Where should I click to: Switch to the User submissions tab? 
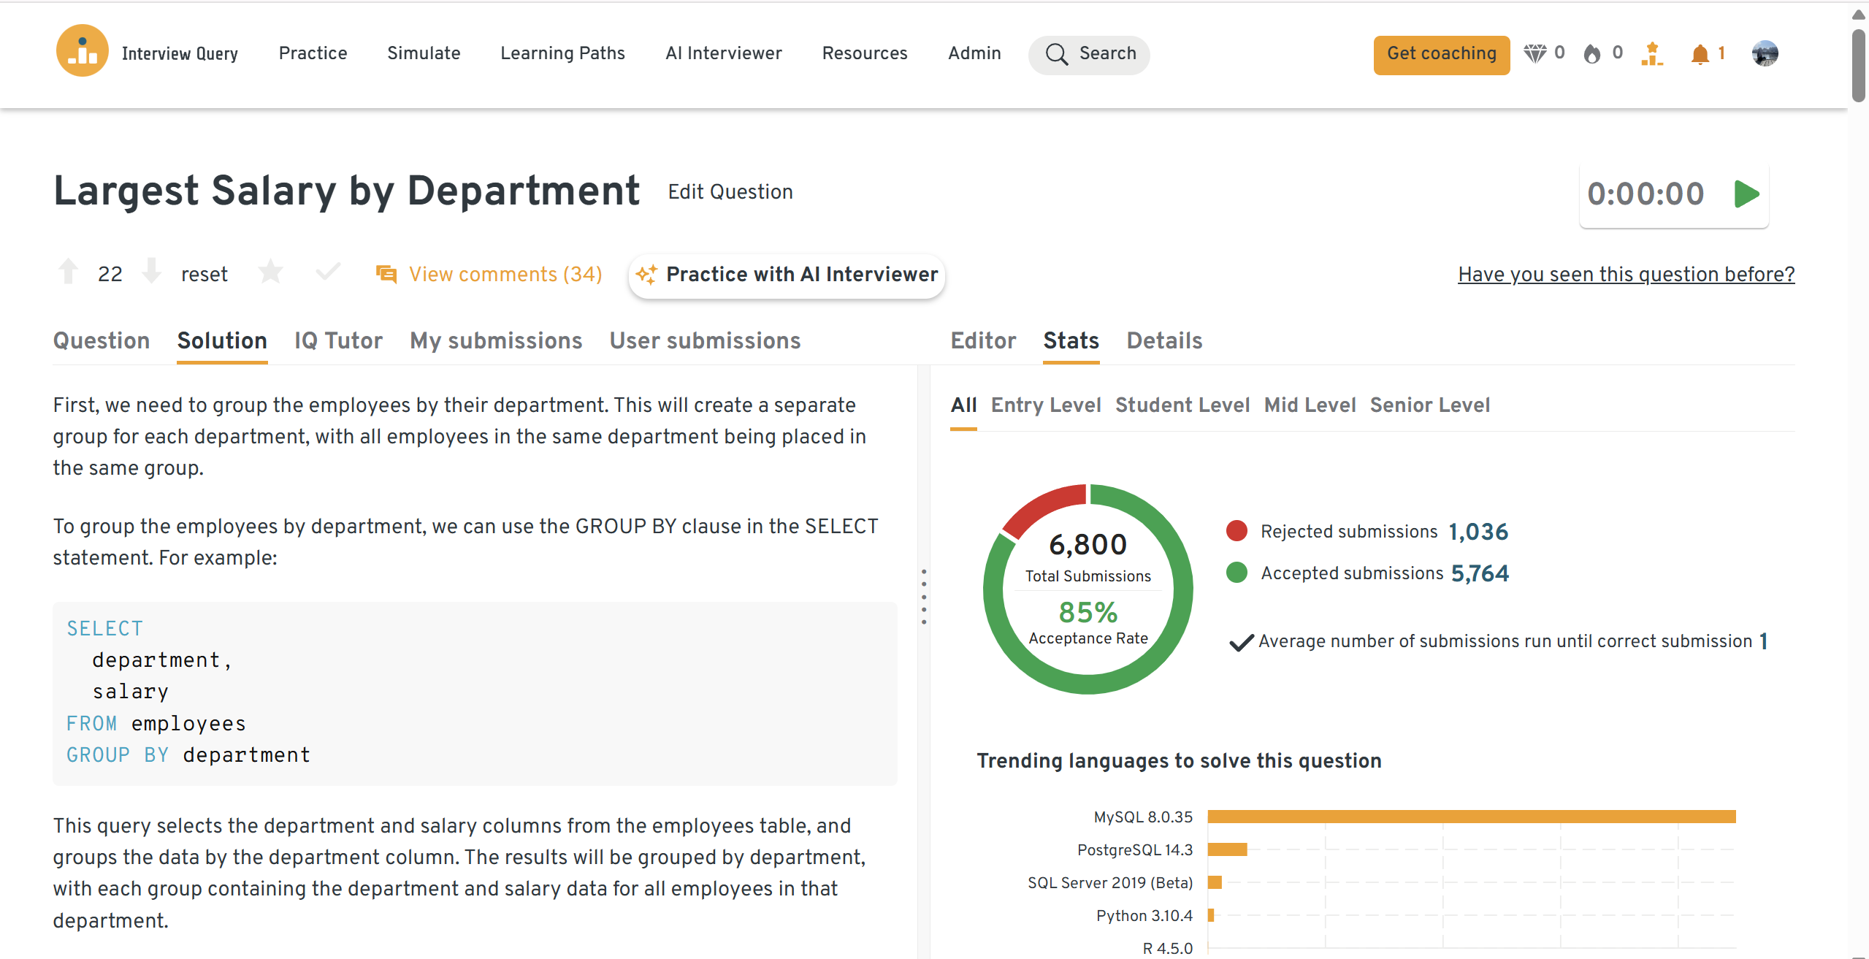(705, 341)
